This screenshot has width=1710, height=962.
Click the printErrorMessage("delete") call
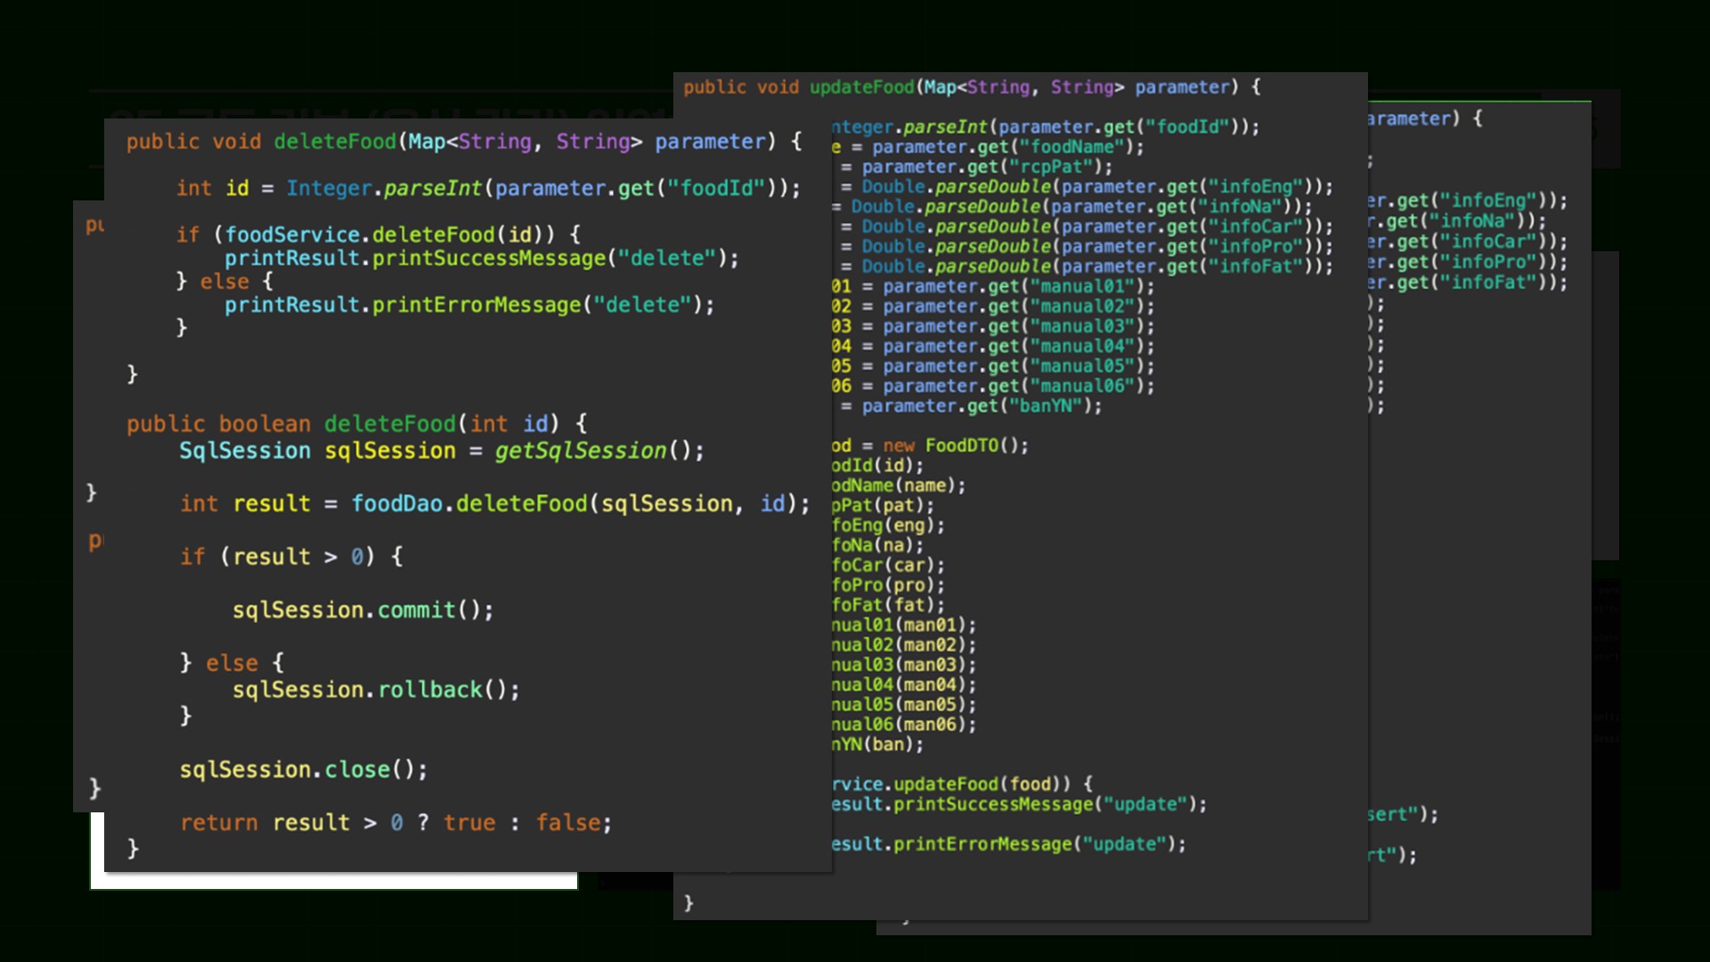pyautogui.click(x=468, y=306)
